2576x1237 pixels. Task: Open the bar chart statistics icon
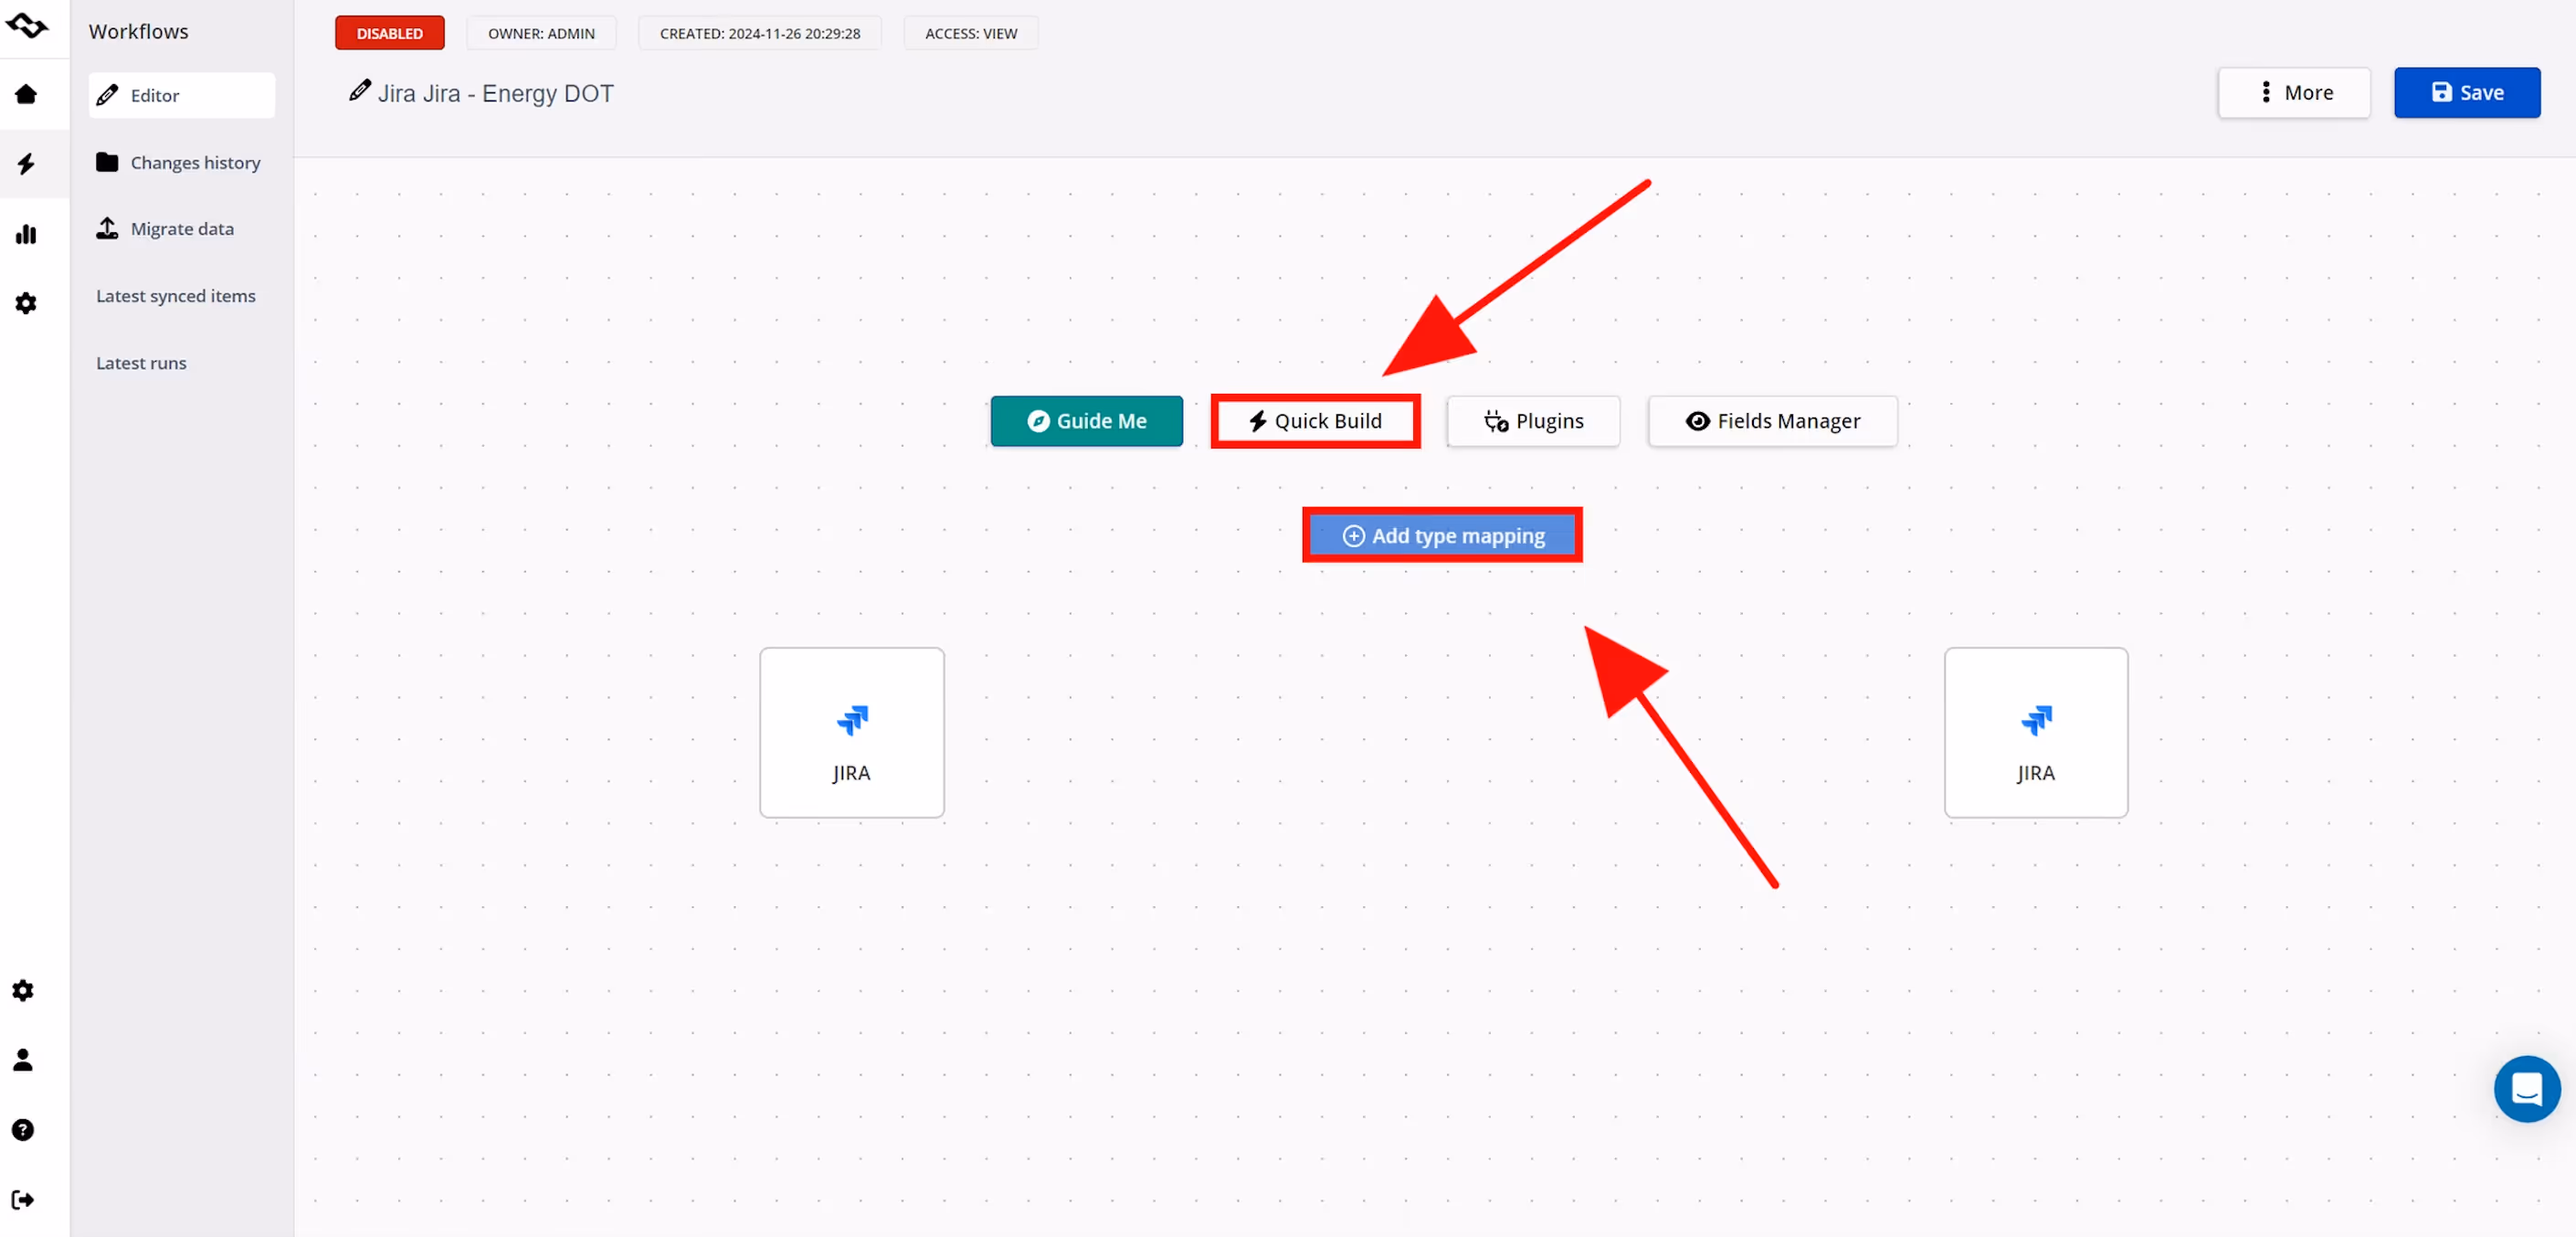[26, 234]
